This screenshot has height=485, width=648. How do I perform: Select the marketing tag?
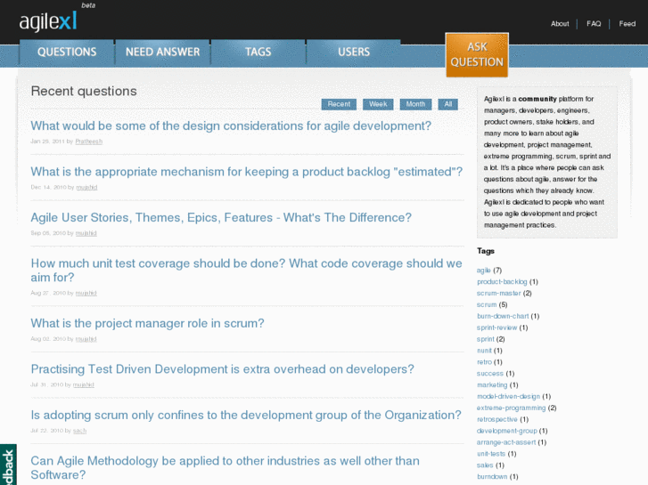pyautogui.click(x=492, y=385)
